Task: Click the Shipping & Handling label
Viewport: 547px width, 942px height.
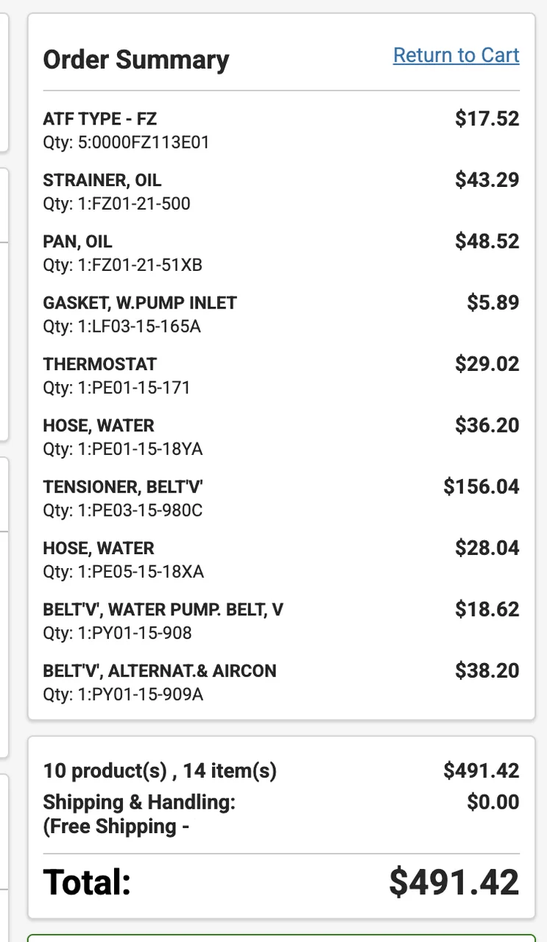Action: pos(139,801)
